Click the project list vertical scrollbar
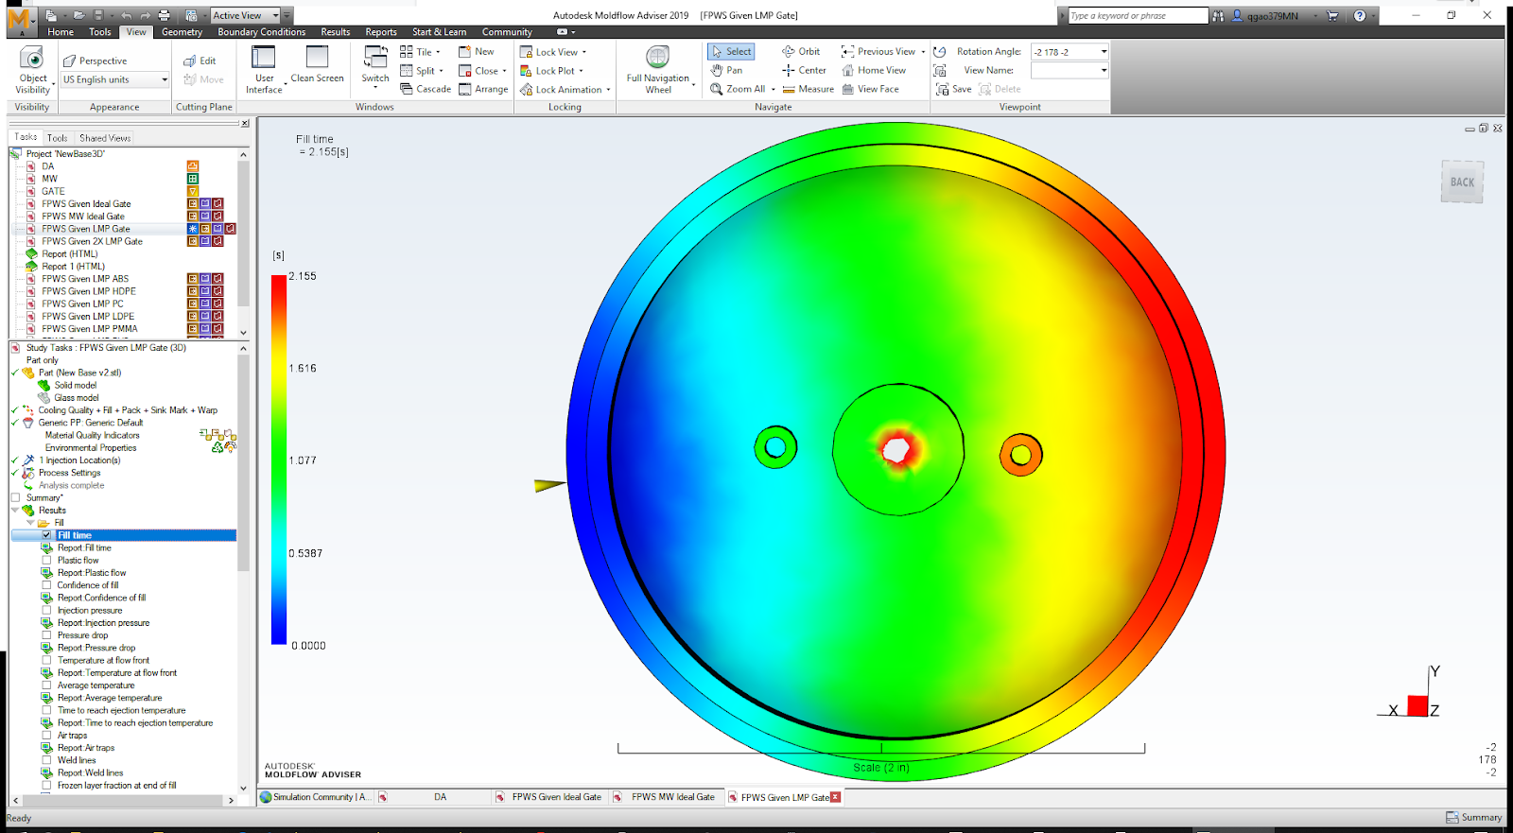Viewport: 1513px width, 833px height. (x=243, y=234)
